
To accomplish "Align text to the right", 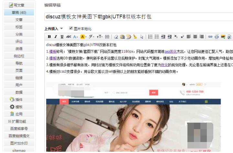I will click(x=202, y=37).
